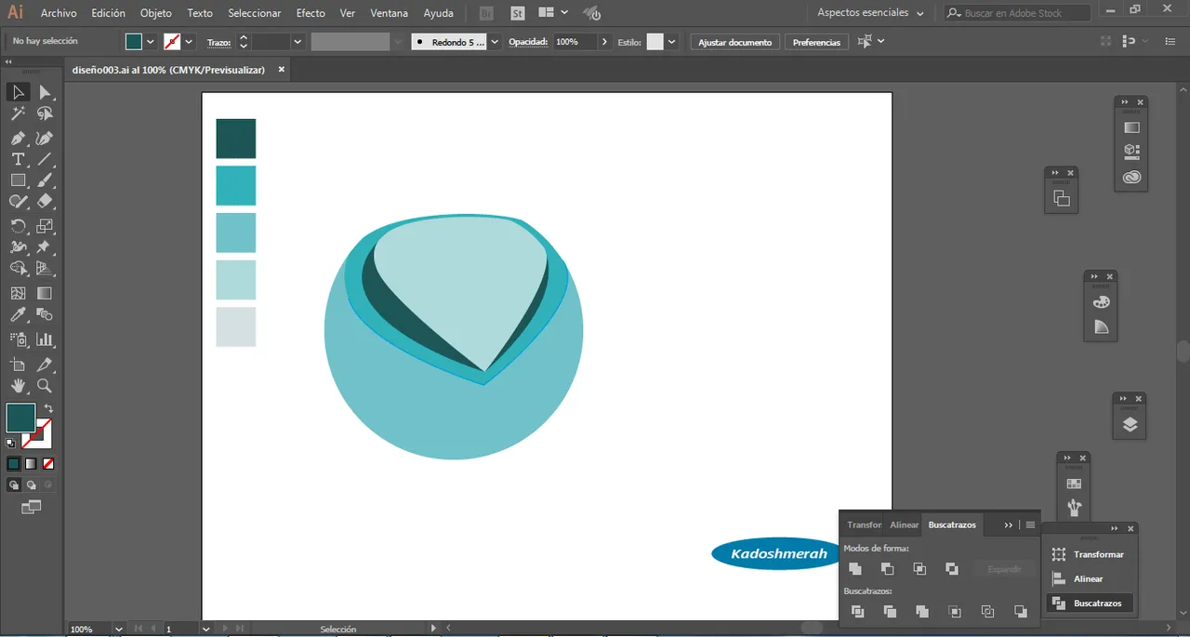Screen dimensions: 1190x637
Task: Swap fill and stroke colors
Action: pos(48,408)
